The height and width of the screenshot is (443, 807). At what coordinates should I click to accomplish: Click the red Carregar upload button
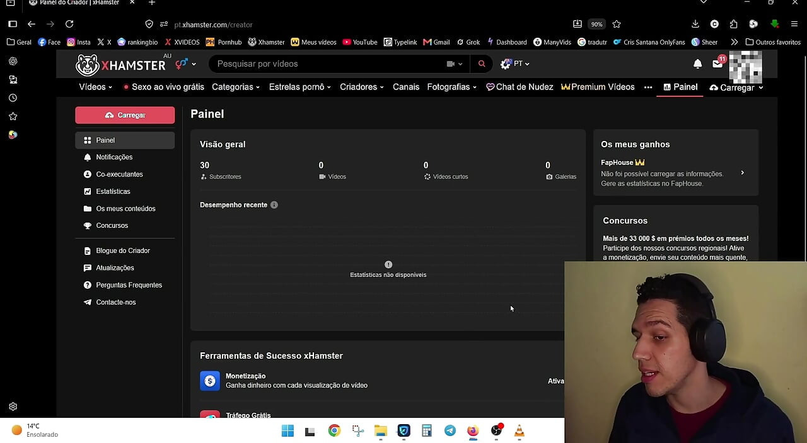point(125,115)
